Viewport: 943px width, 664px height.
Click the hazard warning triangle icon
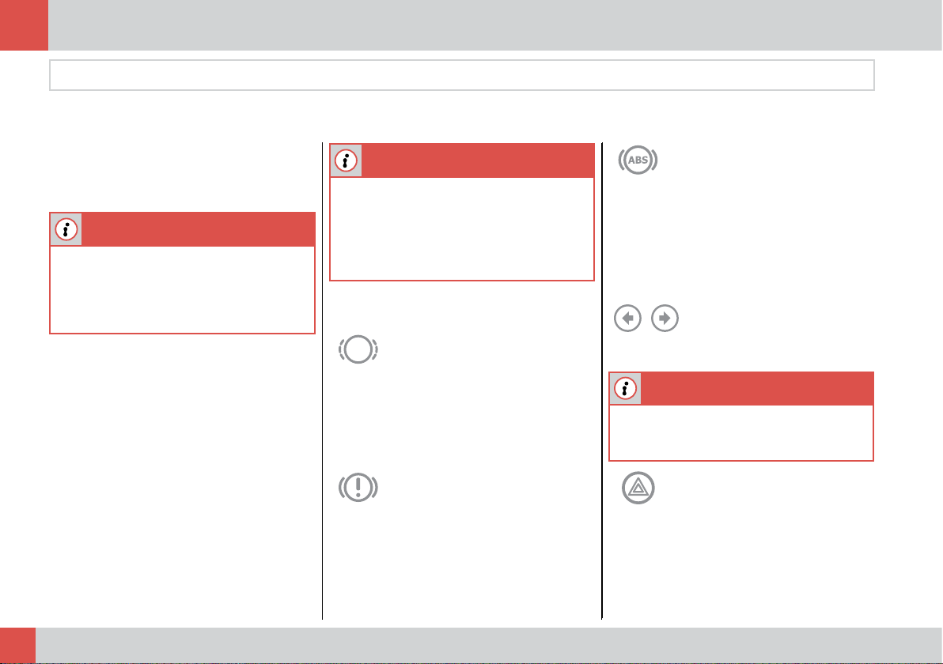coord(638,488)
